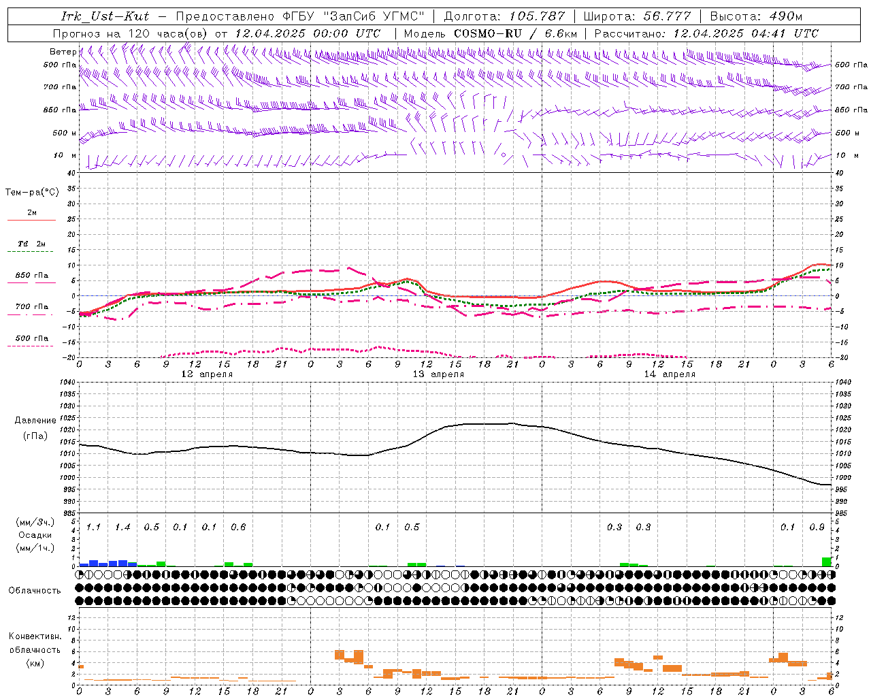This screenshot has height=697, width=871.
Task: Click the solid red "2м" legend line sample
Action: [x=31, y=221]
